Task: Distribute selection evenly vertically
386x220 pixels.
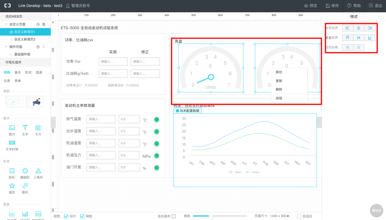Action: click(359, 47)
